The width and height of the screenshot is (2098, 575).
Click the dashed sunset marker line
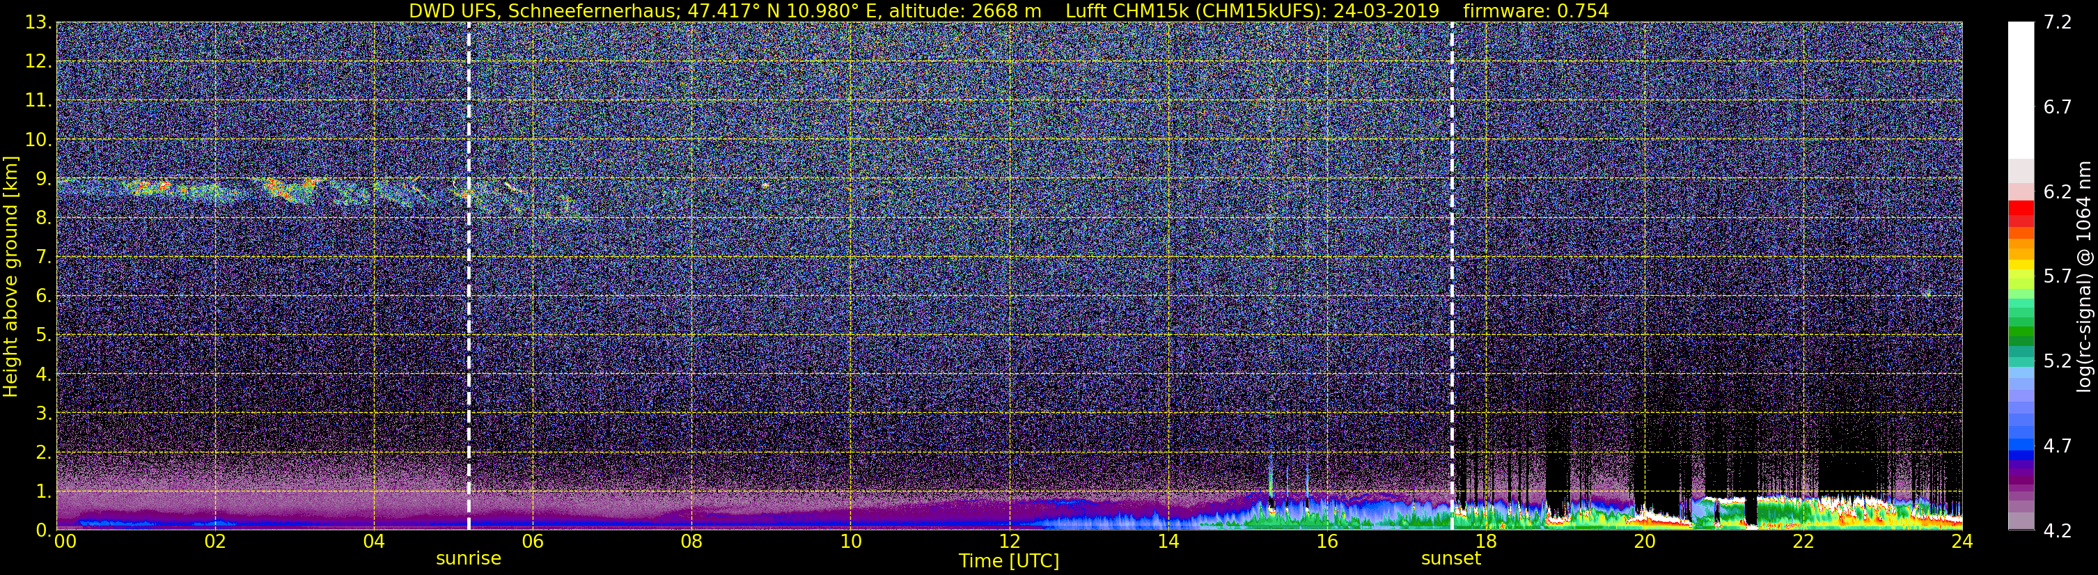(1452, 275)
